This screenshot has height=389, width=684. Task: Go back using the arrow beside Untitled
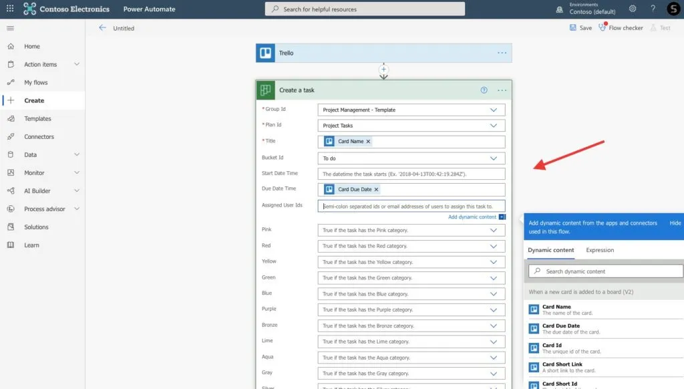pyautogui.click(x=102, y=27)
